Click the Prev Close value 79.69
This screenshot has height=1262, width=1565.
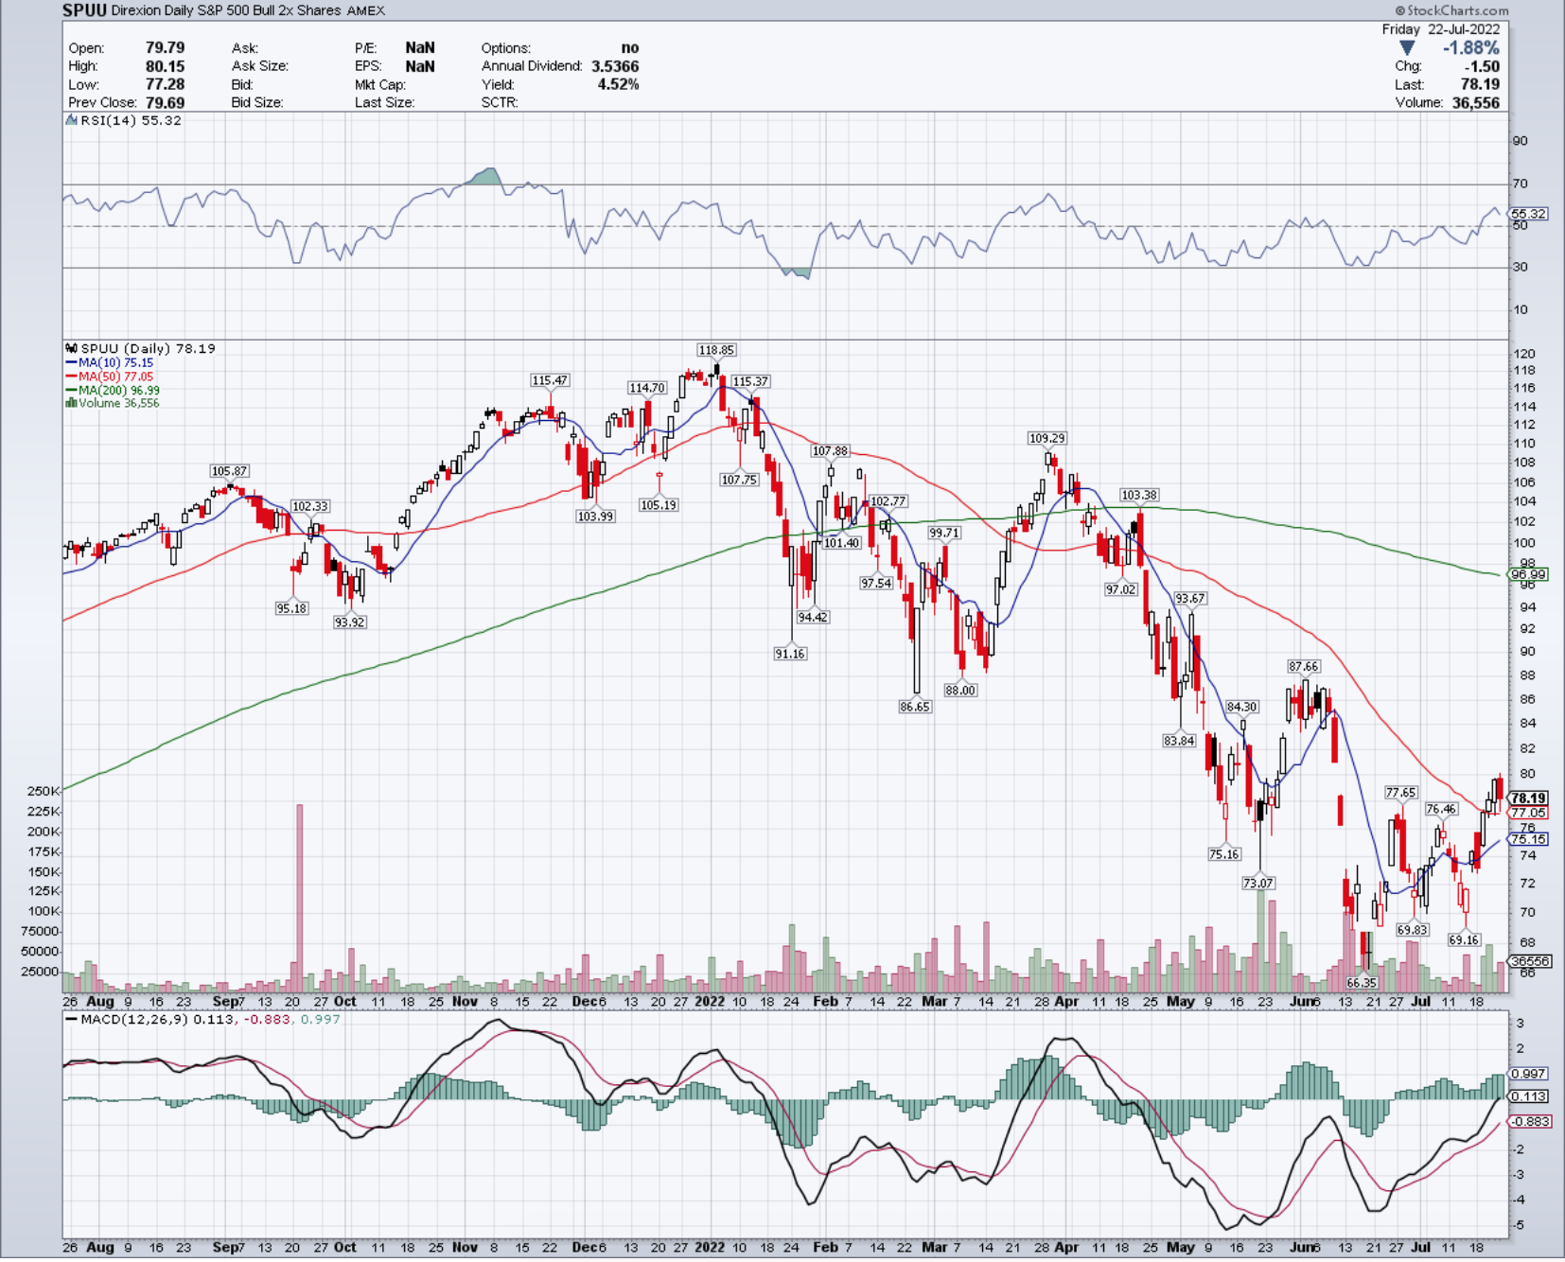(x=165, y=102)
